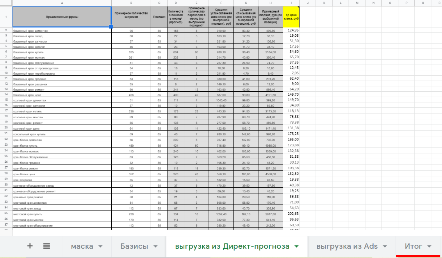442x258 pixels.
Task: Click header cell 'Предложенные фразы'
Action: point(62,17)
